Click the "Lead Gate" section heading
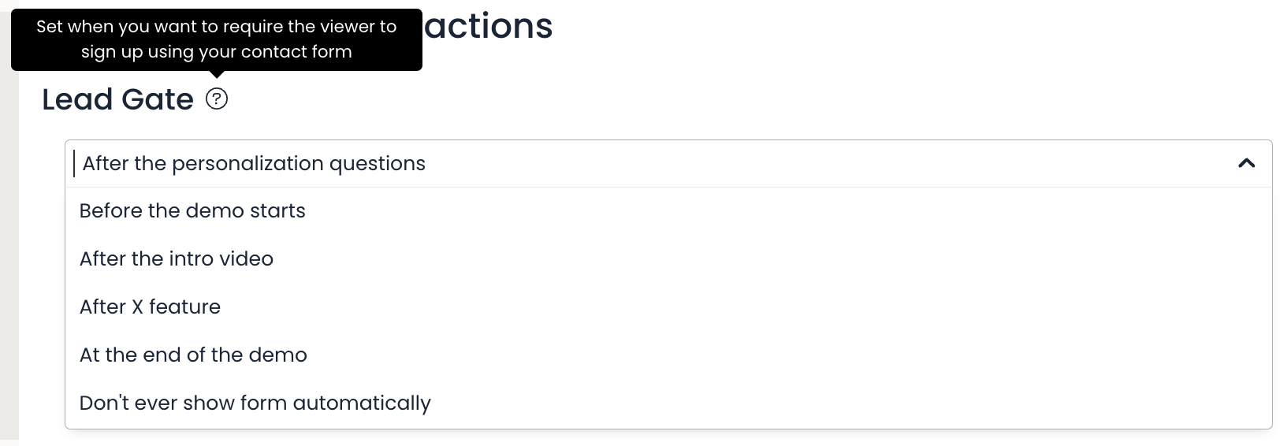 [x=117, y=100]
